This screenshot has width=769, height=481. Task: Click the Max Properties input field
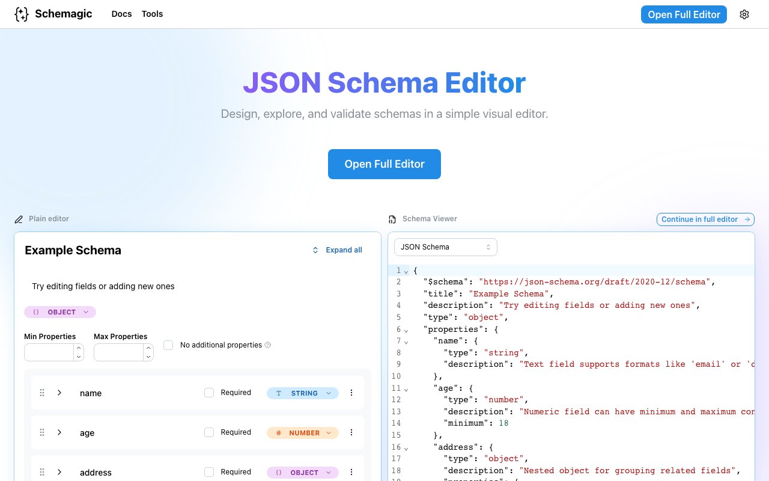(119, 352)
